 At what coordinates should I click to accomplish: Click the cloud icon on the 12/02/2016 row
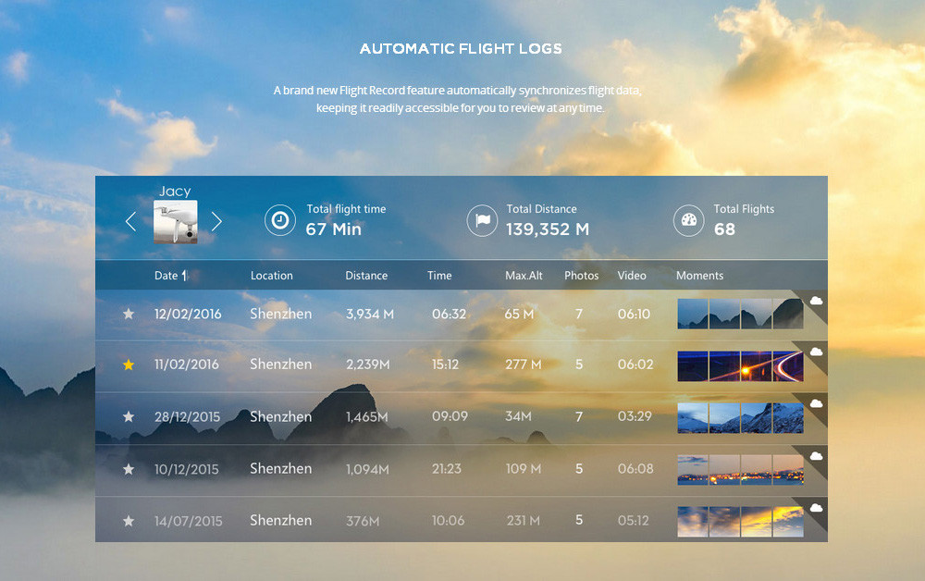[817, 301]
